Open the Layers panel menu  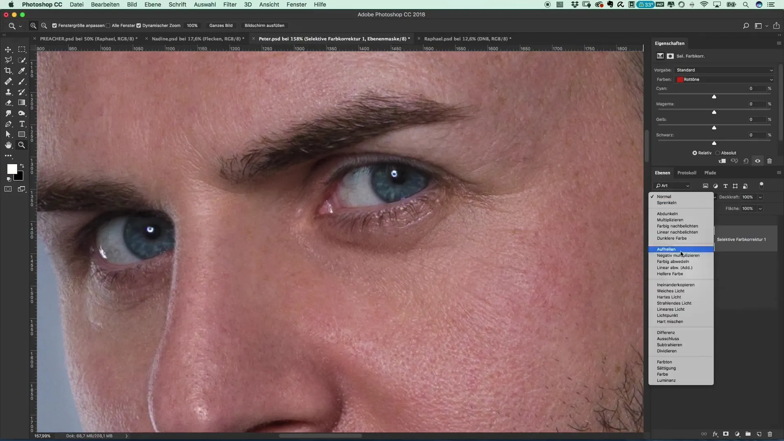[779, 173]
